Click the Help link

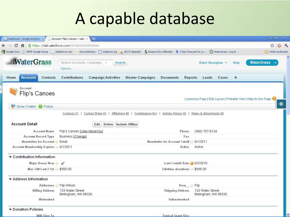point(236,63)
